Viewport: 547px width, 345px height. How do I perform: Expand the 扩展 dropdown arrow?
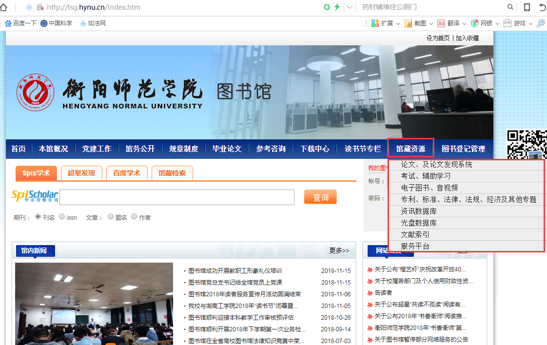398,24
